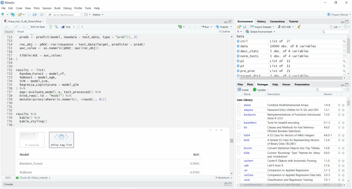This screenshot has height=189, width=352.
Task: Click the Knit yarn ball button
Action: click(x=66, y=27)
